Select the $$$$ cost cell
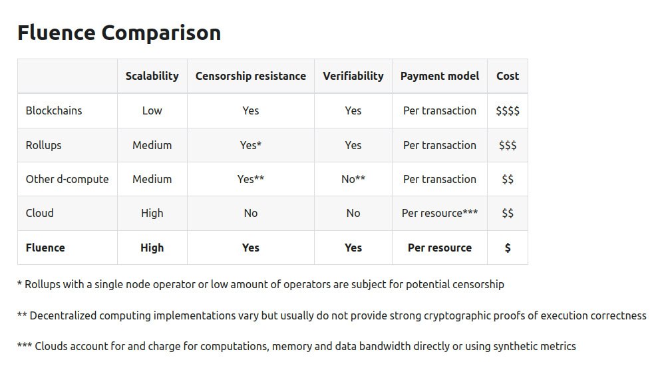The image size is (666, 374). (507, 110)
